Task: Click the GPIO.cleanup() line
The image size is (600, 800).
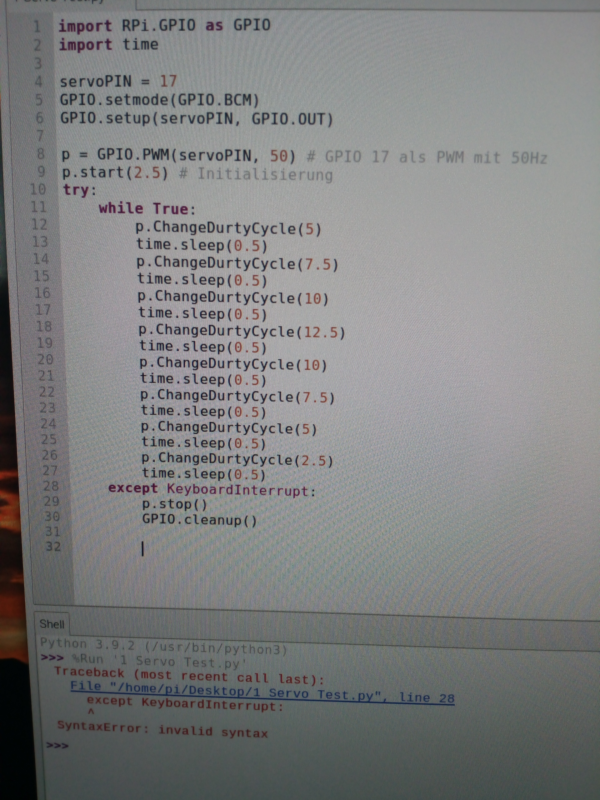Action: click(199, 520)
